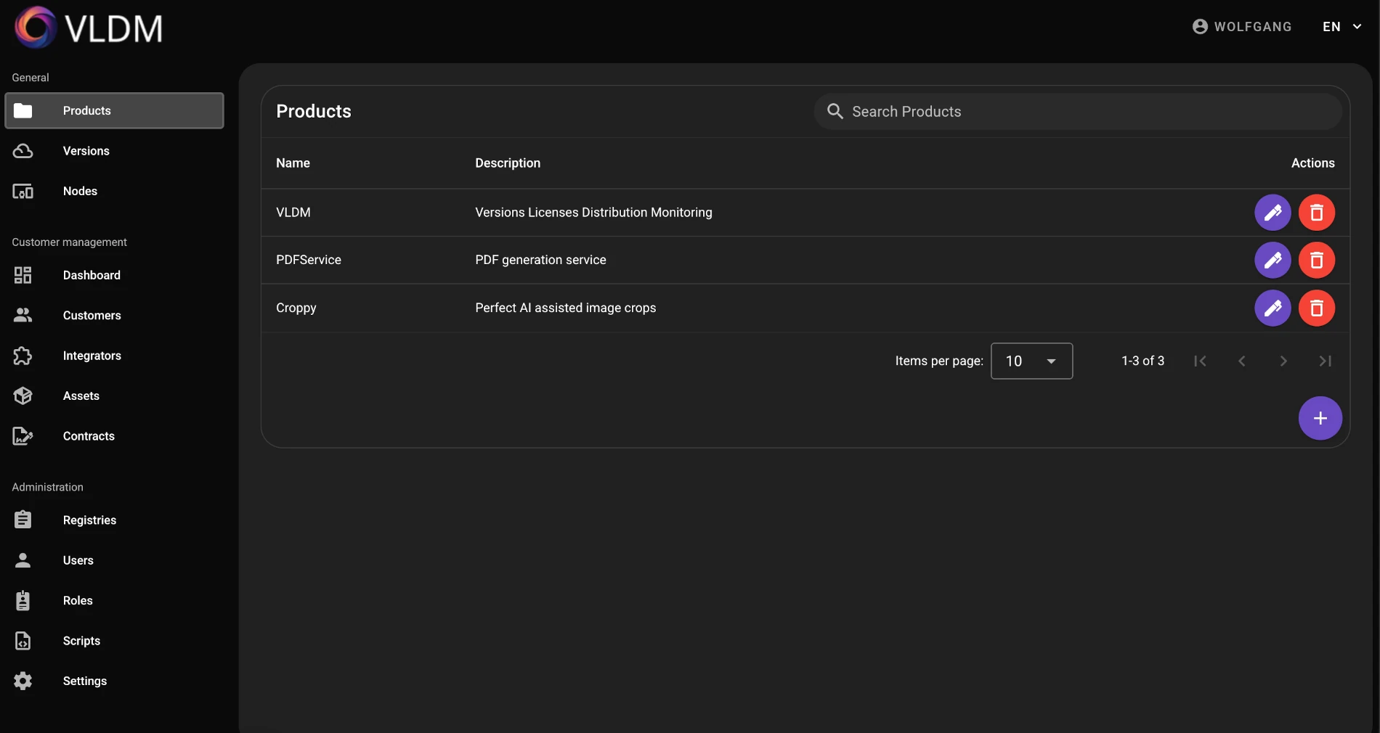1380x733 pixels.
Task: Add a new product with plus button
Action: 1320,418
